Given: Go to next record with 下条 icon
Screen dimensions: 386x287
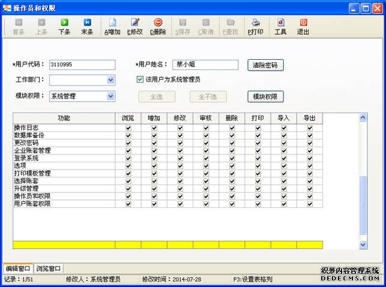Looking at the screenshot, I should click(x=64, y=26).
